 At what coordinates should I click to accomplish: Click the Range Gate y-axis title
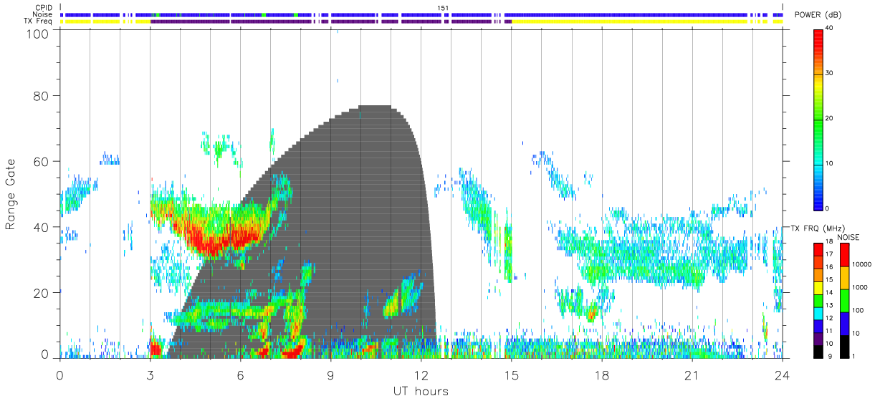coord(11,195)
